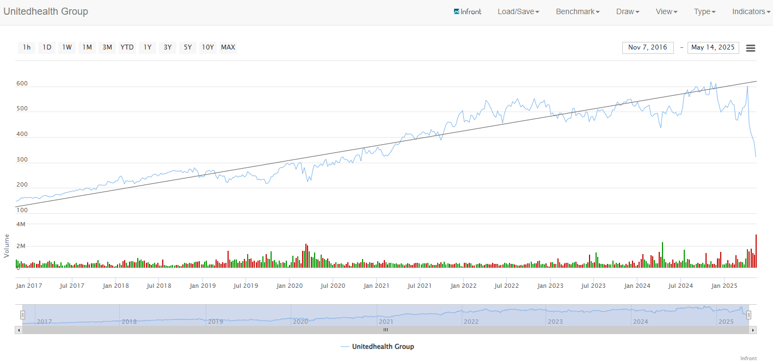Grab the left navigator range handle

tap(22, 314)
